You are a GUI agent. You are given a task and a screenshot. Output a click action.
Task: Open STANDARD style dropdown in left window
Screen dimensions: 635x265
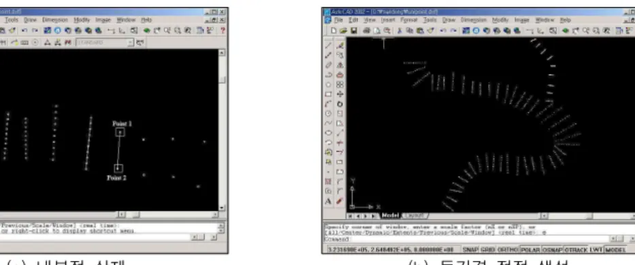[x=130, y=42]
